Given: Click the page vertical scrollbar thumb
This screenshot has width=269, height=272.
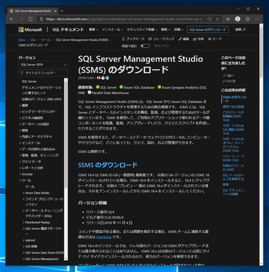Looking at the screenshot, I should [261, 52].
